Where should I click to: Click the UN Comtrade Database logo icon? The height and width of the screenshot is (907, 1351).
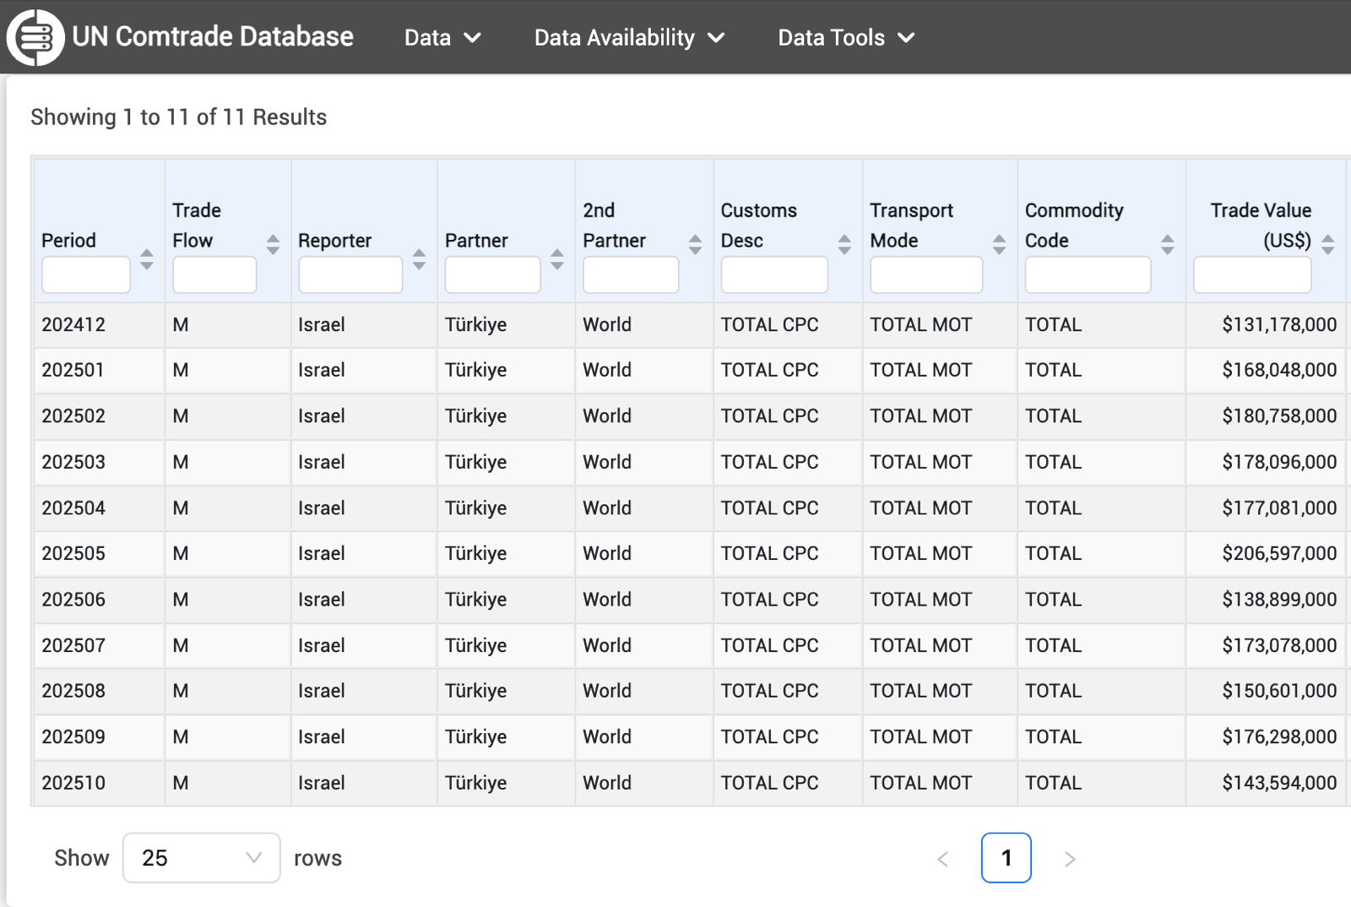[x=35, y=37]
